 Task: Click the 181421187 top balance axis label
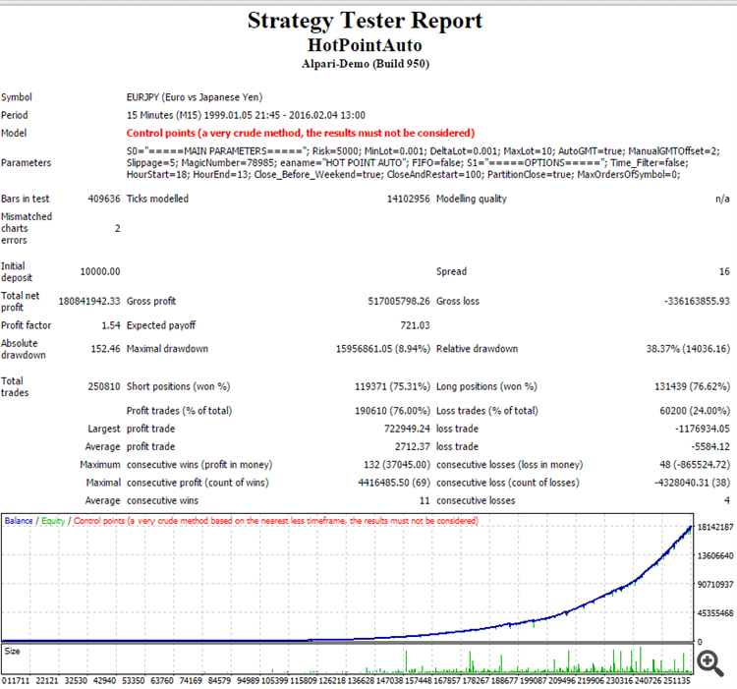click(715, 527)
